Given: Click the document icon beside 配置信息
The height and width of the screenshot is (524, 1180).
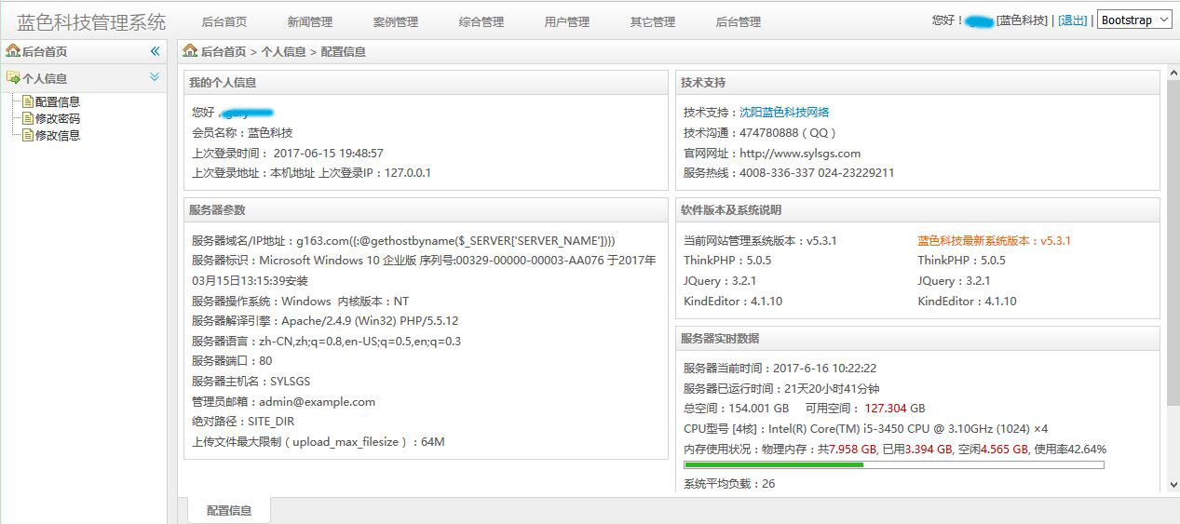Looking at the screenshot, I should pyautogui.click(x=28, y=101).
